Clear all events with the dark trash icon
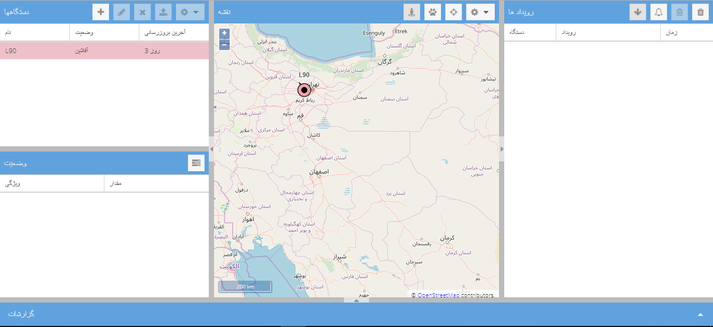 tap(700, 12)
